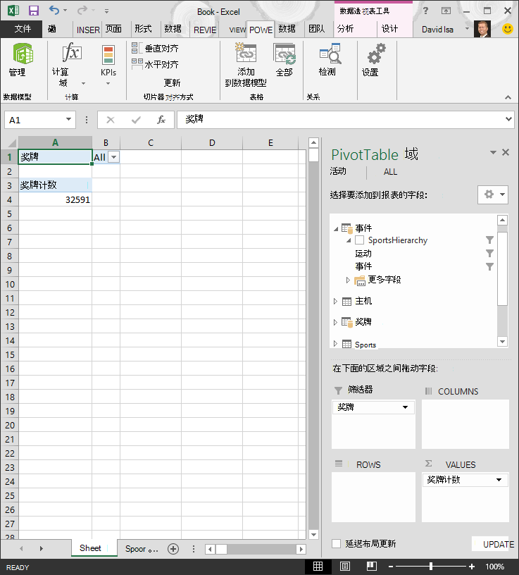Click the Cancel X icon in formula bar
519x575 pixels.
111,120
